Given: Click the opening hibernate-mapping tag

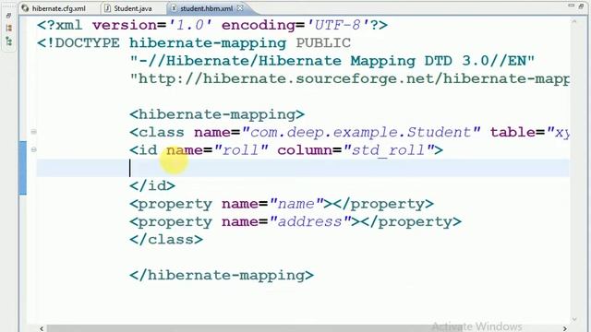Looking at the screenshot, I should tap(217, 114).
